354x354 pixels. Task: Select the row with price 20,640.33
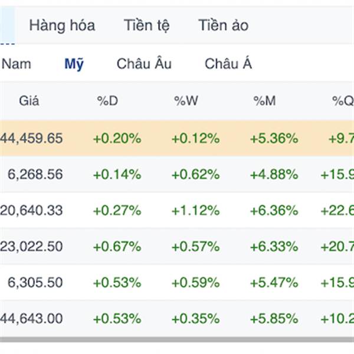point(177,211)
